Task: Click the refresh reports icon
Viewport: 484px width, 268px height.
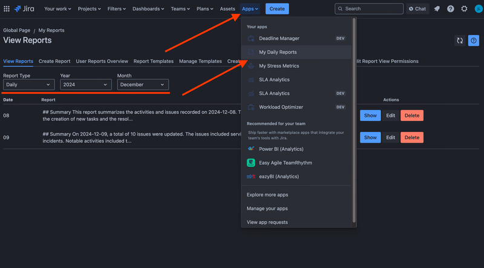Action: 460,41
